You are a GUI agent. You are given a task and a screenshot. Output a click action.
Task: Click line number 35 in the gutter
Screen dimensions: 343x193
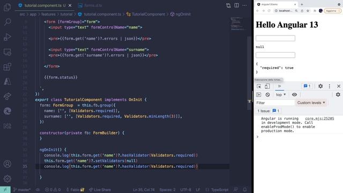tap(25, 166)
